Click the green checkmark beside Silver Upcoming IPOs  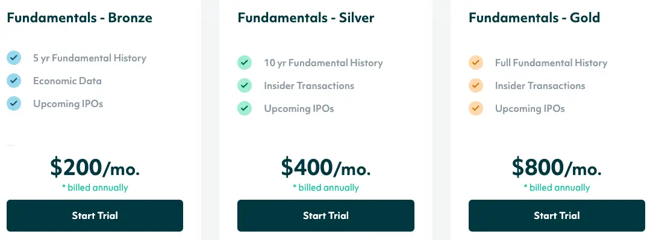pos(245,108)
